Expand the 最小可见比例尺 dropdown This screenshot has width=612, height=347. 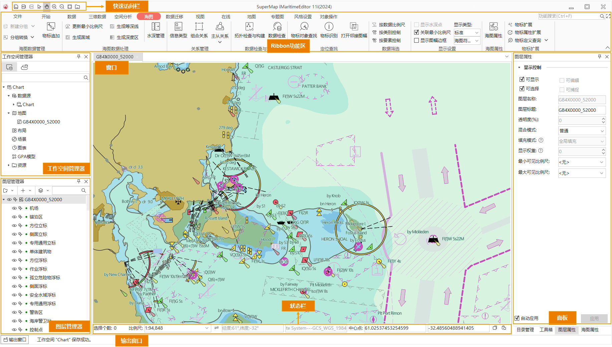(x=582, y=162)
